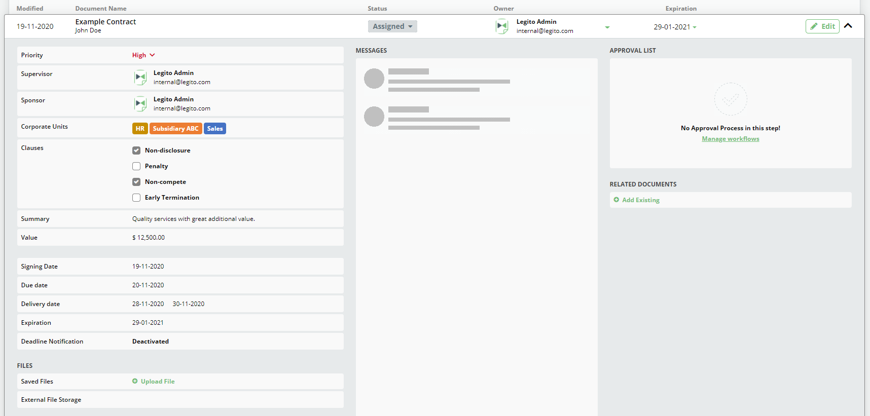
Task: Open the Assigned status dropdown
Action: 392,26
